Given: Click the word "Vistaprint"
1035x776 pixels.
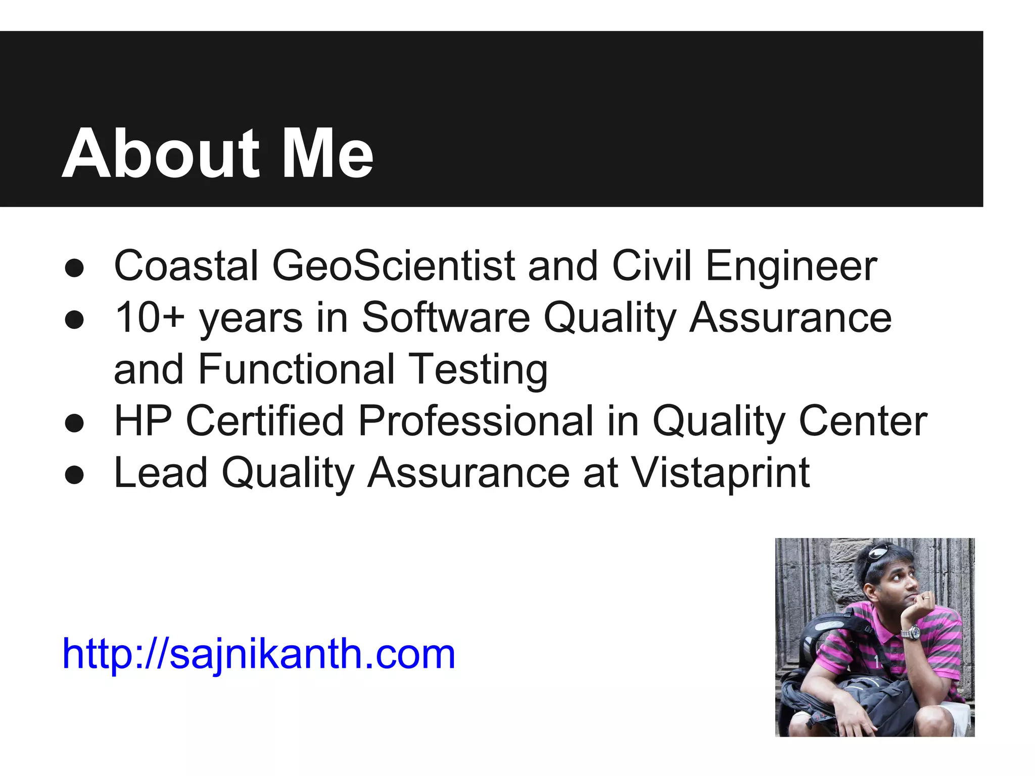Looking at the screenshot, I should 722,474.
